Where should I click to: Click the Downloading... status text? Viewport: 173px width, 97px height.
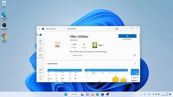point(127,39)
